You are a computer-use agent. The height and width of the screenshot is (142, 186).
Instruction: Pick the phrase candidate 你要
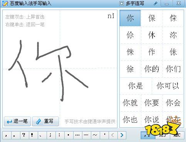coord(152,103)
